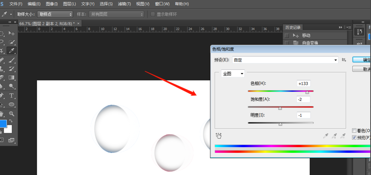Viewport: 371px width, 175px height.
Task: Open the 图像(I) menu
Action: click(x=52, y=4)
